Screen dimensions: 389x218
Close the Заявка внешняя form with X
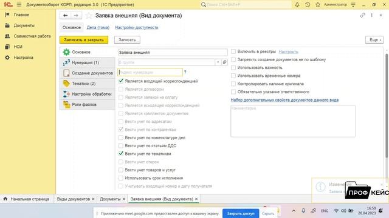tap(381, 15)
